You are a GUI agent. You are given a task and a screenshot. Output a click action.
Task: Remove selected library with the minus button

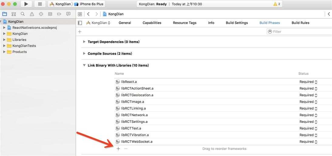[126, 149]
